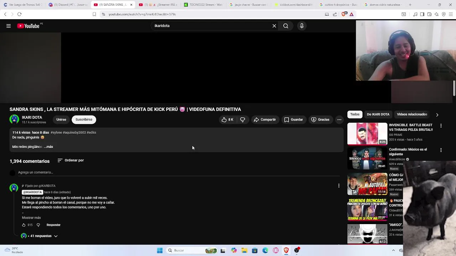Clear the search box with the X
This screenshot has width=456, height=256.
[x=274, y=26]
